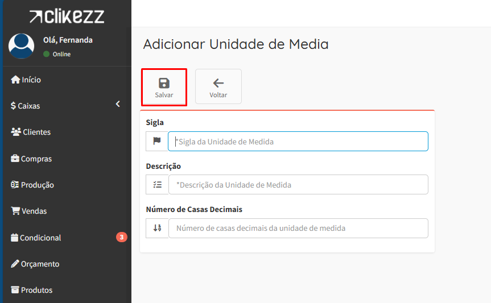Screen dimensions: 491x303
Task: Click the Clikezz logo
Action: click(x=67, y=16)
